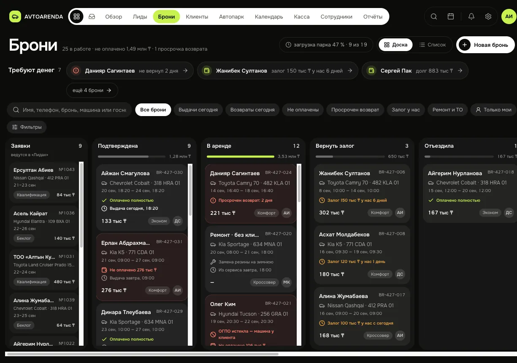
Task: Open the calendar icon in the header
Action: (451, 16)
